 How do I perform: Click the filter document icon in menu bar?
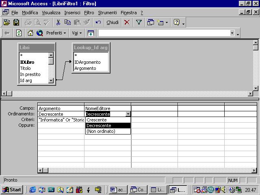pyautogui.click(x=6, y=13)
